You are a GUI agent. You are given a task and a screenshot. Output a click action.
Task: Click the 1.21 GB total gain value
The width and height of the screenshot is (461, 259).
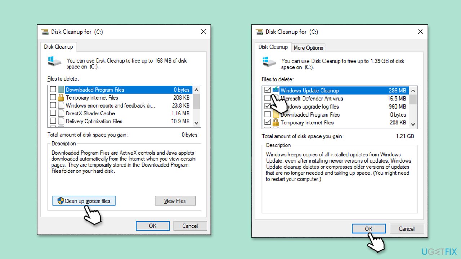[x=405, y=136]
